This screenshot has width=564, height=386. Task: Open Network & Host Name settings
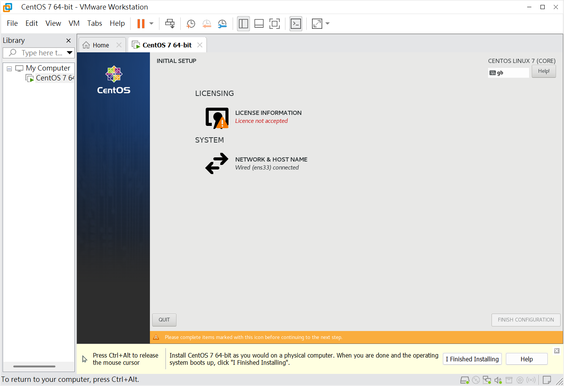click(271, 160)
